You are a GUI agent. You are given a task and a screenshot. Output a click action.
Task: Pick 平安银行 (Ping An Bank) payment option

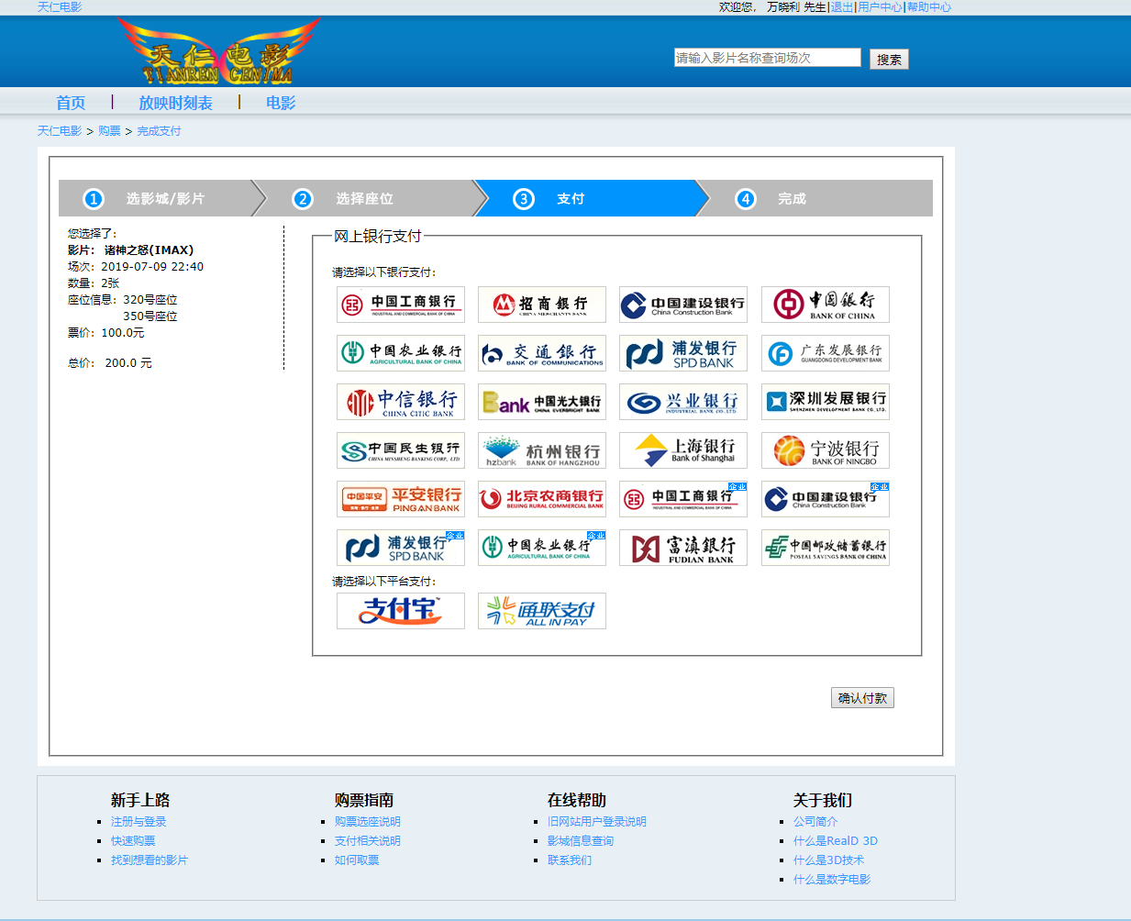pyautogui.click(x=400, y=499)
